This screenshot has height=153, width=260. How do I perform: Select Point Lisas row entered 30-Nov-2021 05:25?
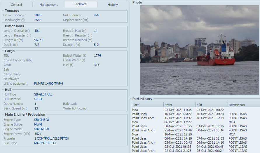(196, 126)
